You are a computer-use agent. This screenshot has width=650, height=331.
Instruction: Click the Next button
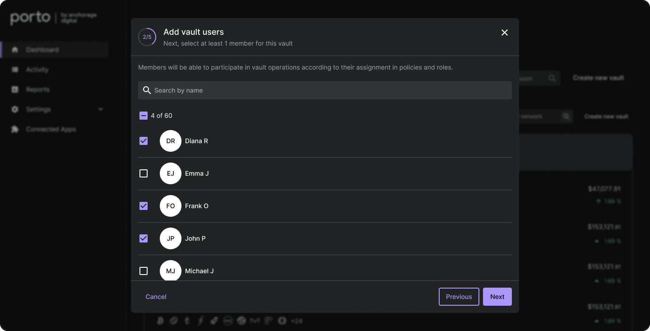click(x=497, y=297)
